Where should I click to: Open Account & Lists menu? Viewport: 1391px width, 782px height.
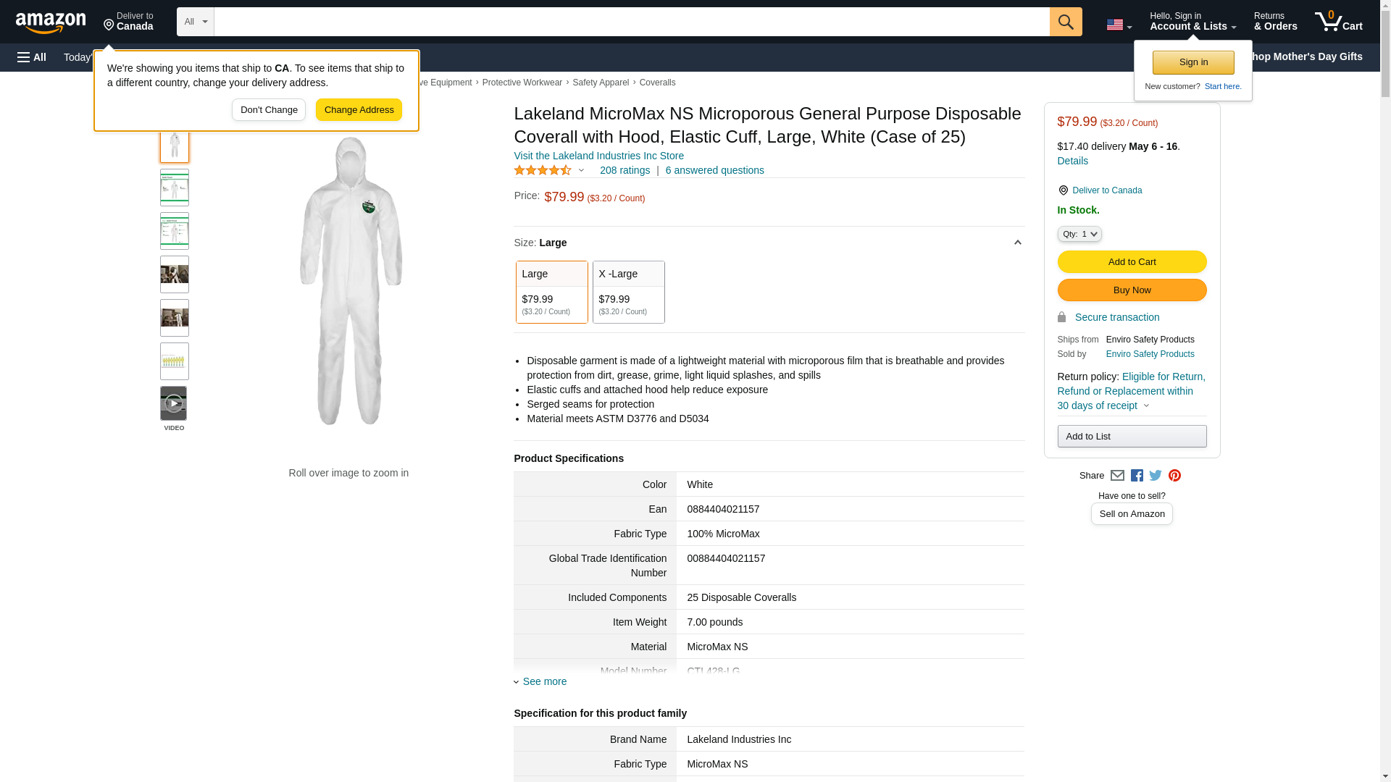tap(1192, 22)
